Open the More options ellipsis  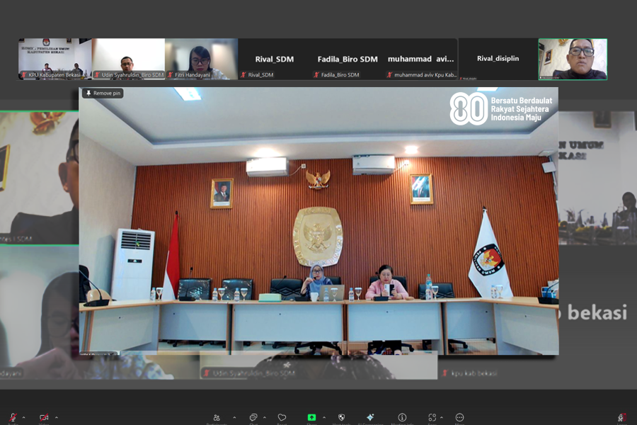pos(459,417)
